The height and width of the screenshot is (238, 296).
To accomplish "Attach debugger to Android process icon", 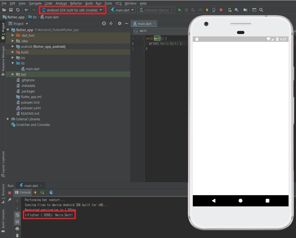I will coord(214,10).
